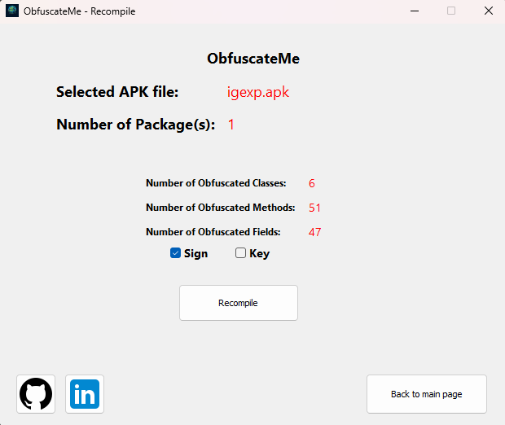Viewport: 505px width, 425px height.
Task: Click the Sign checkbox label text
Action: tap(195, 253)
